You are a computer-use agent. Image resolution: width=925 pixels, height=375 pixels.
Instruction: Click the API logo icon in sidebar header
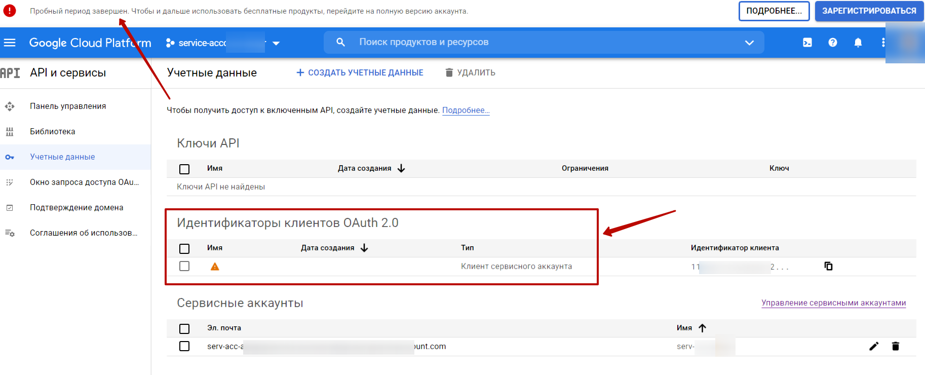(x=10, y=73)
